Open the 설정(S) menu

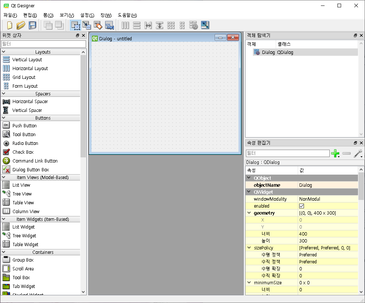click(x=87, y=15)
